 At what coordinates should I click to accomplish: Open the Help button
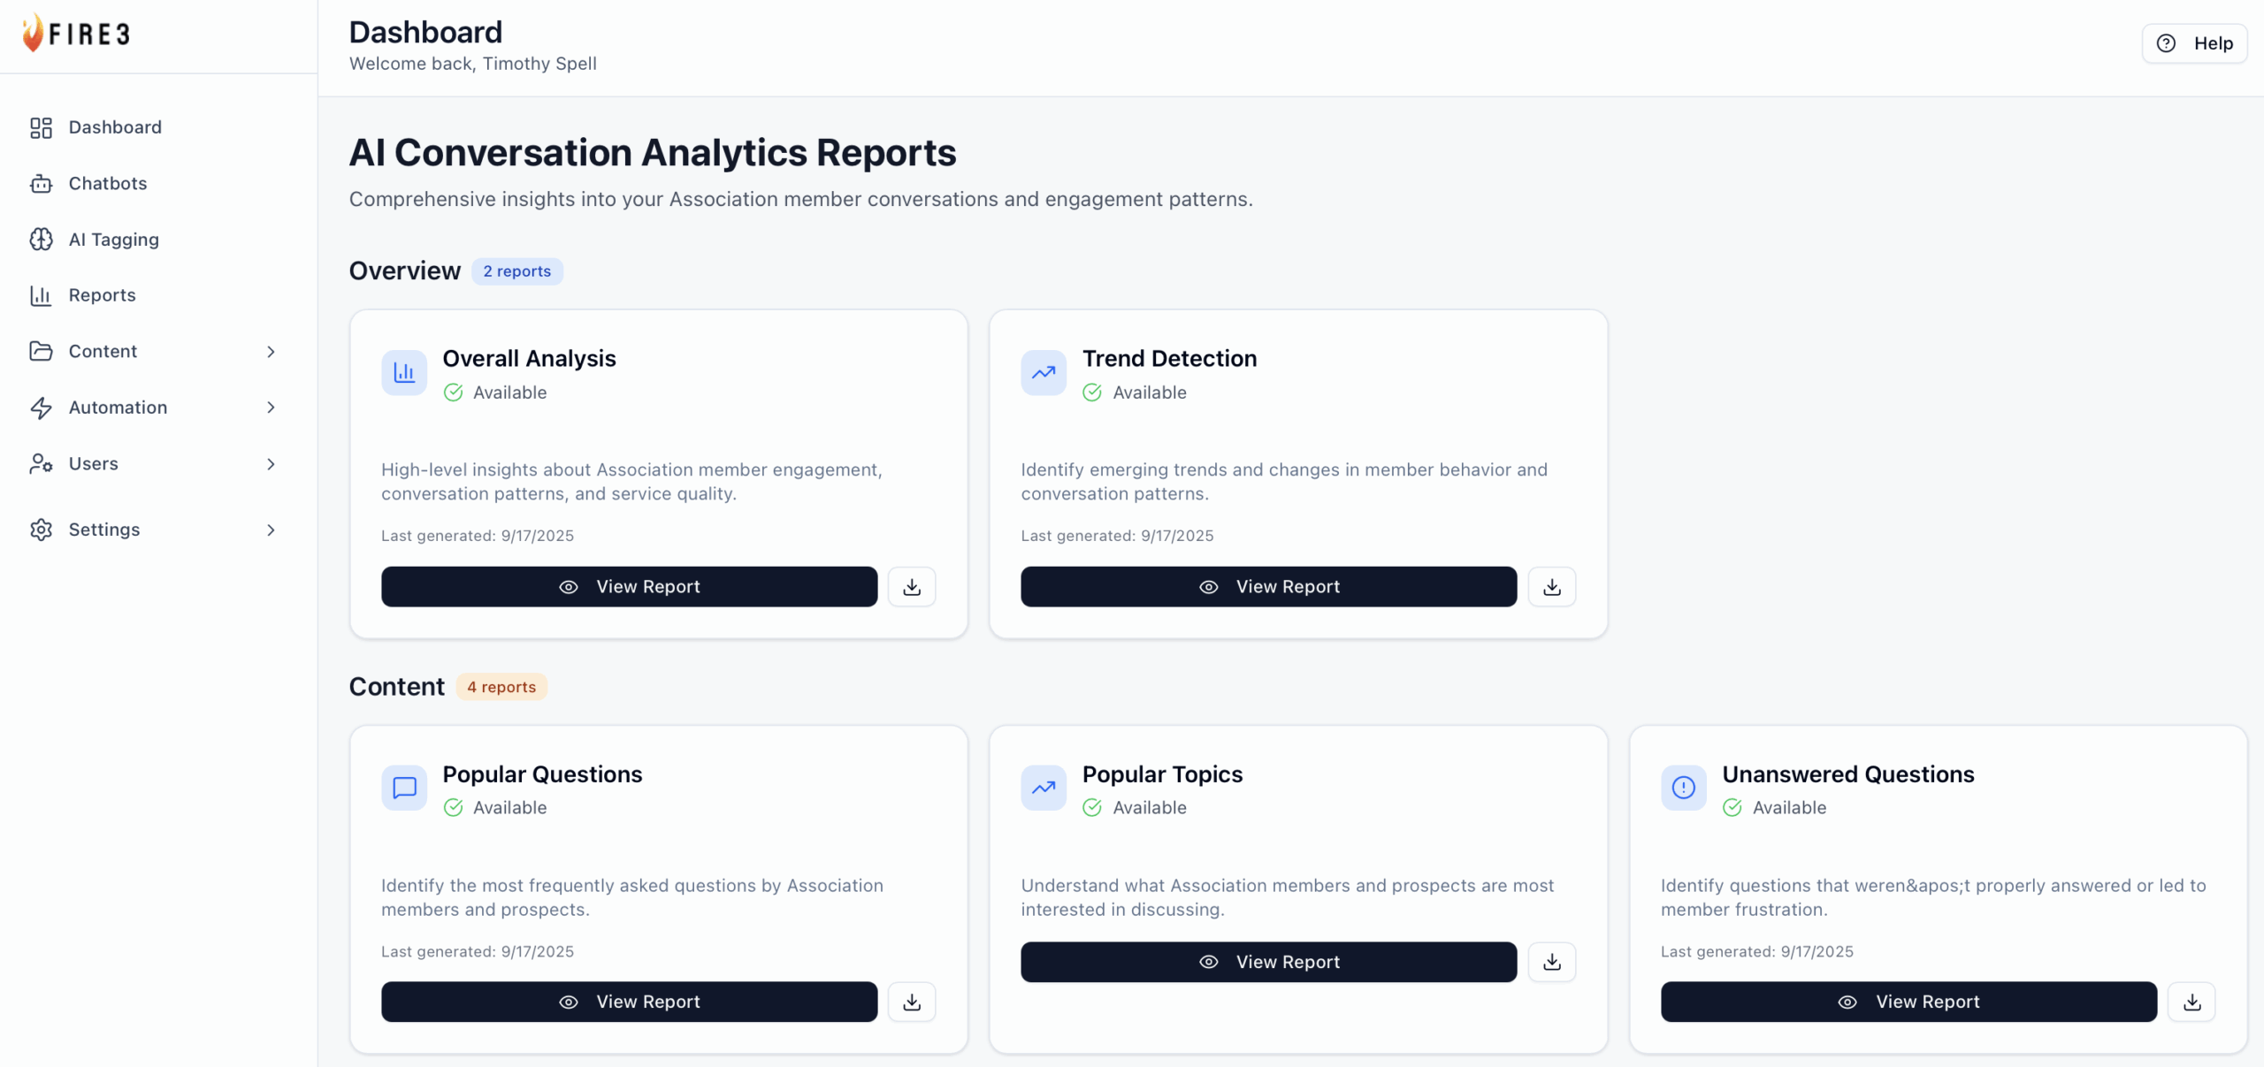click(x=2194, y=43)
